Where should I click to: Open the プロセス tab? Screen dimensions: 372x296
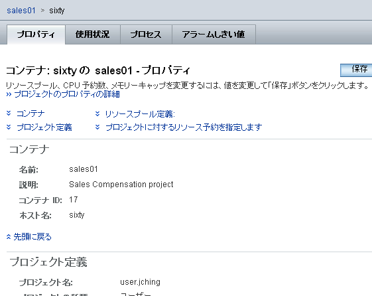(146, 35)
